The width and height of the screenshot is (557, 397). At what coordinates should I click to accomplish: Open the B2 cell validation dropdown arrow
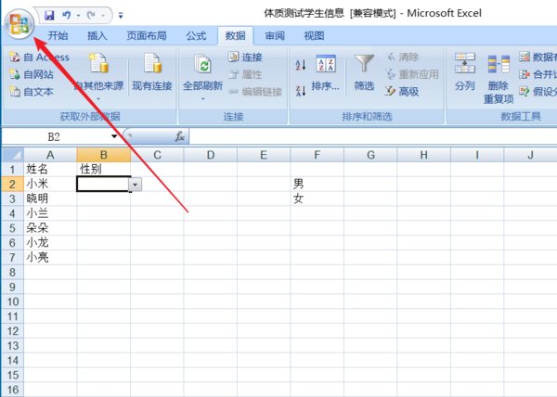coord(136,185)
